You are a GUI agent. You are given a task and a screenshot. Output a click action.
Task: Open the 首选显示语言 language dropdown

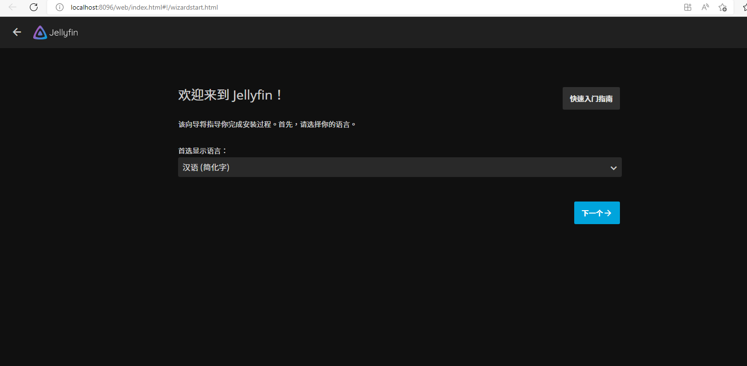[400, 167]
